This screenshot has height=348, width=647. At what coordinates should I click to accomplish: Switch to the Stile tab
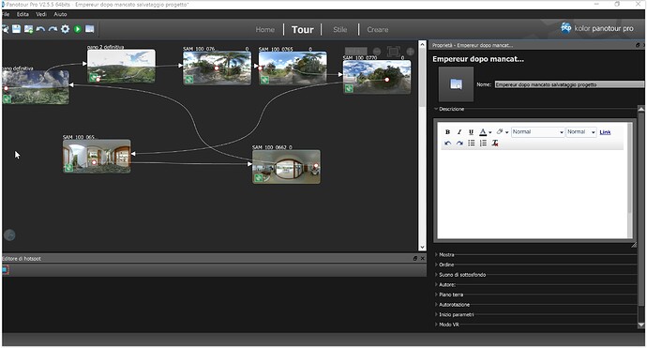click(340, 29)
